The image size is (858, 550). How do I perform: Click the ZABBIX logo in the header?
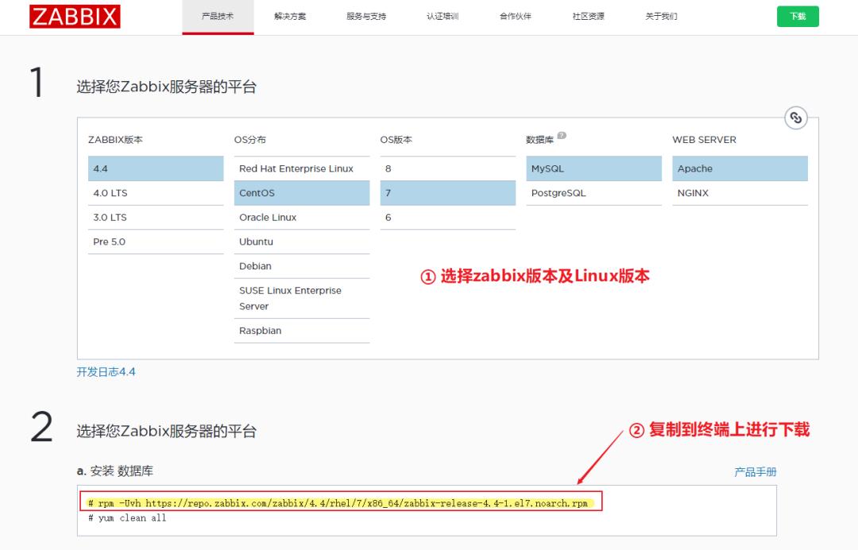[74, 16]
